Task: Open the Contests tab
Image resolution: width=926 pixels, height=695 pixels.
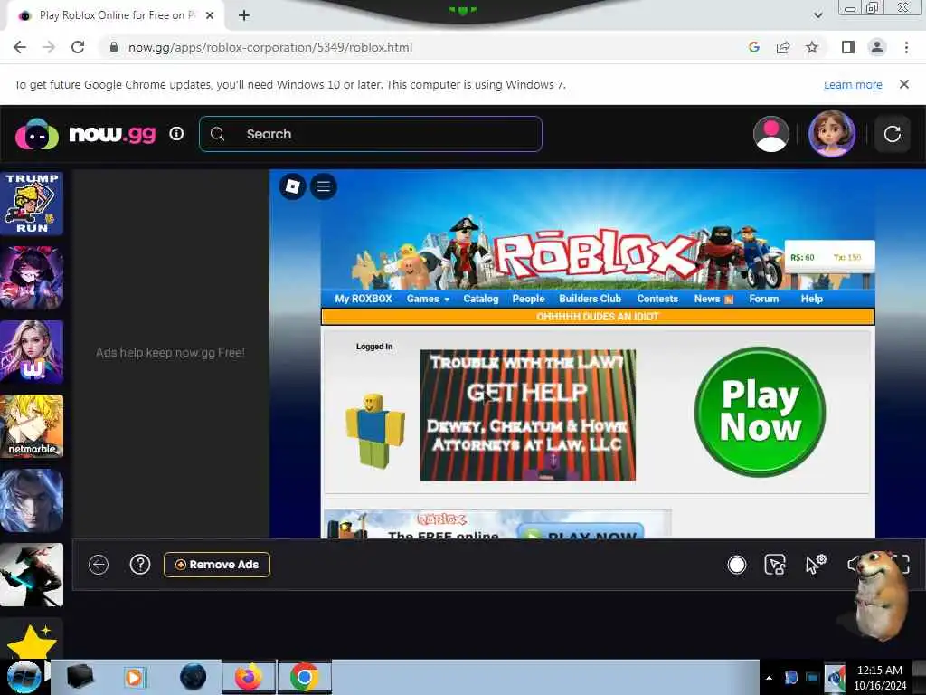Action: pyautogui.click(x=657, y=299)
